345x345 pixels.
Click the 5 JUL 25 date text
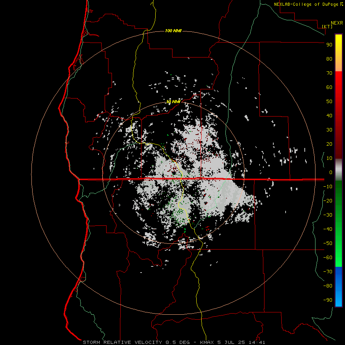pos(231,342)
